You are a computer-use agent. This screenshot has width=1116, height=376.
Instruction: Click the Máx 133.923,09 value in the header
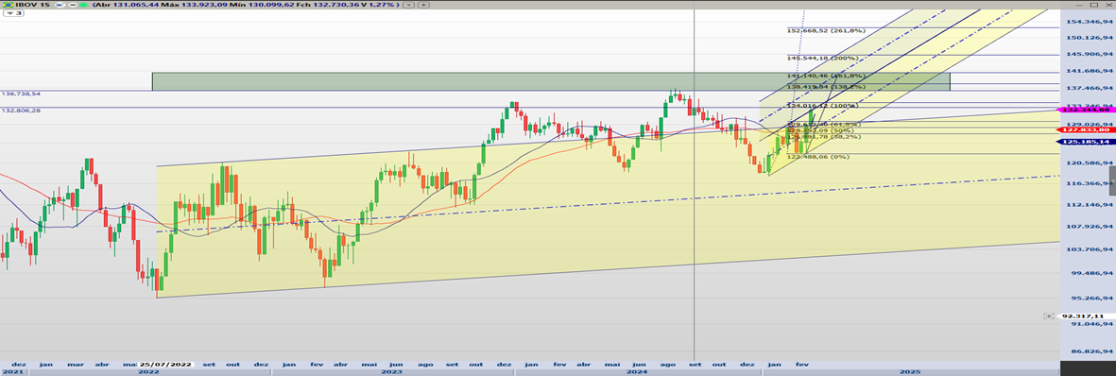195,5
